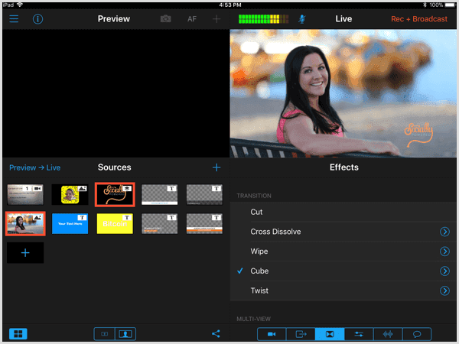Select the blue Your Text Here source
Image resolution: width=459 pixels, height=344 pixels.
[x=70, y=223]
